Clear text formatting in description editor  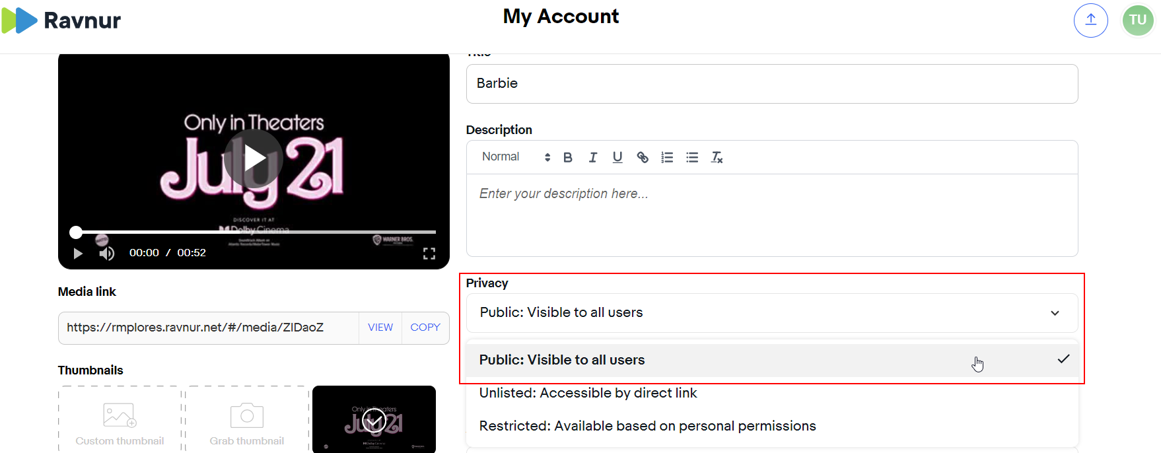pyautogui.click(x=717, y=157)
